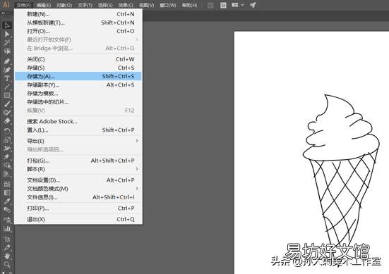Select the Eraser tool
The image size is (389, 274).
point(7,121)
